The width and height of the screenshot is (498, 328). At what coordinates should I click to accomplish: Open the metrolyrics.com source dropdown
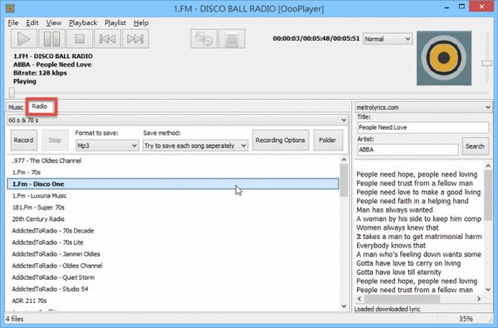[423, 107]
